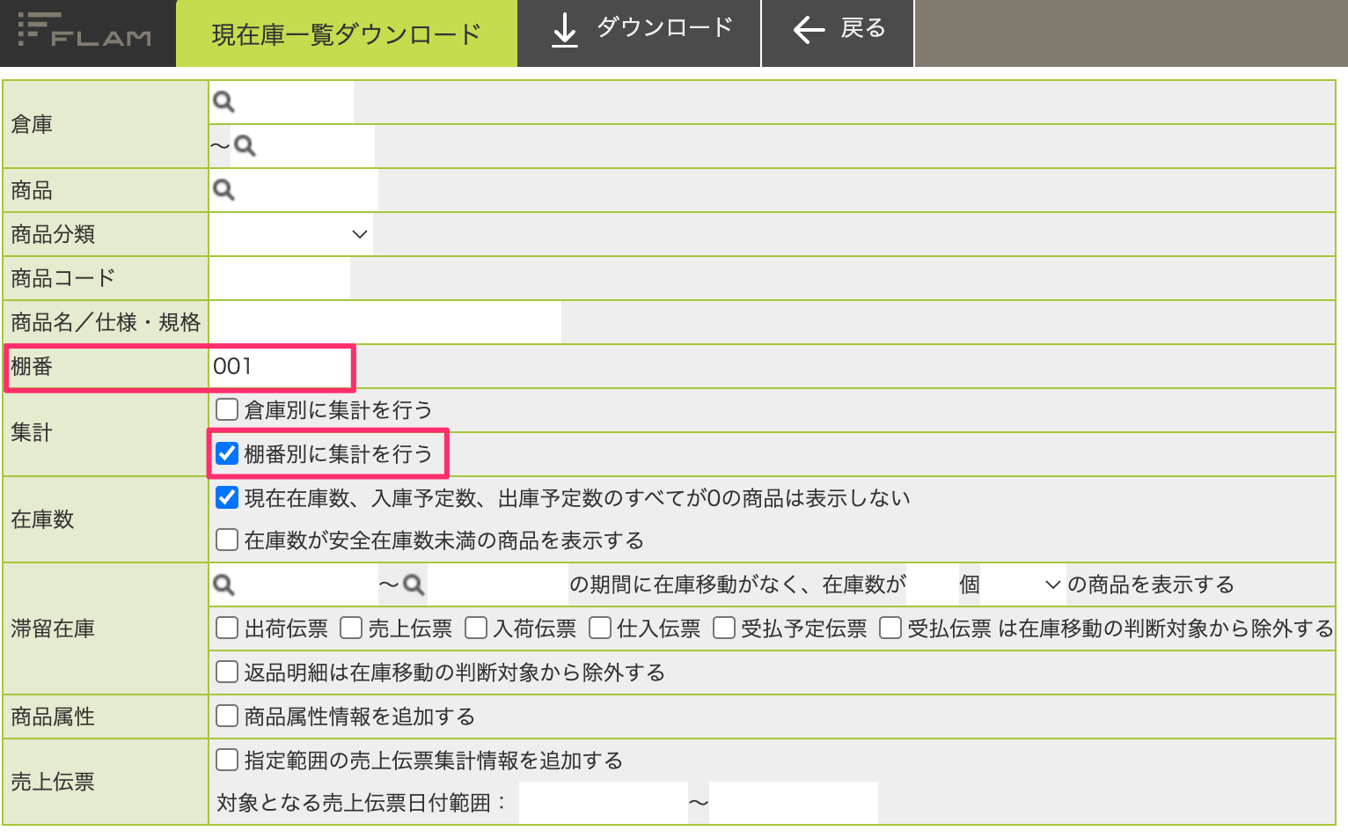This screenshot has width=1348, height=838.
Task: Click the 戻る button
Action: 838,33
